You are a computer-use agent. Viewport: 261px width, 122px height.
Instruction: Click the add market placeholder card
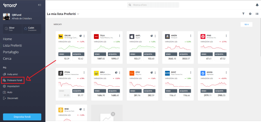107,113
